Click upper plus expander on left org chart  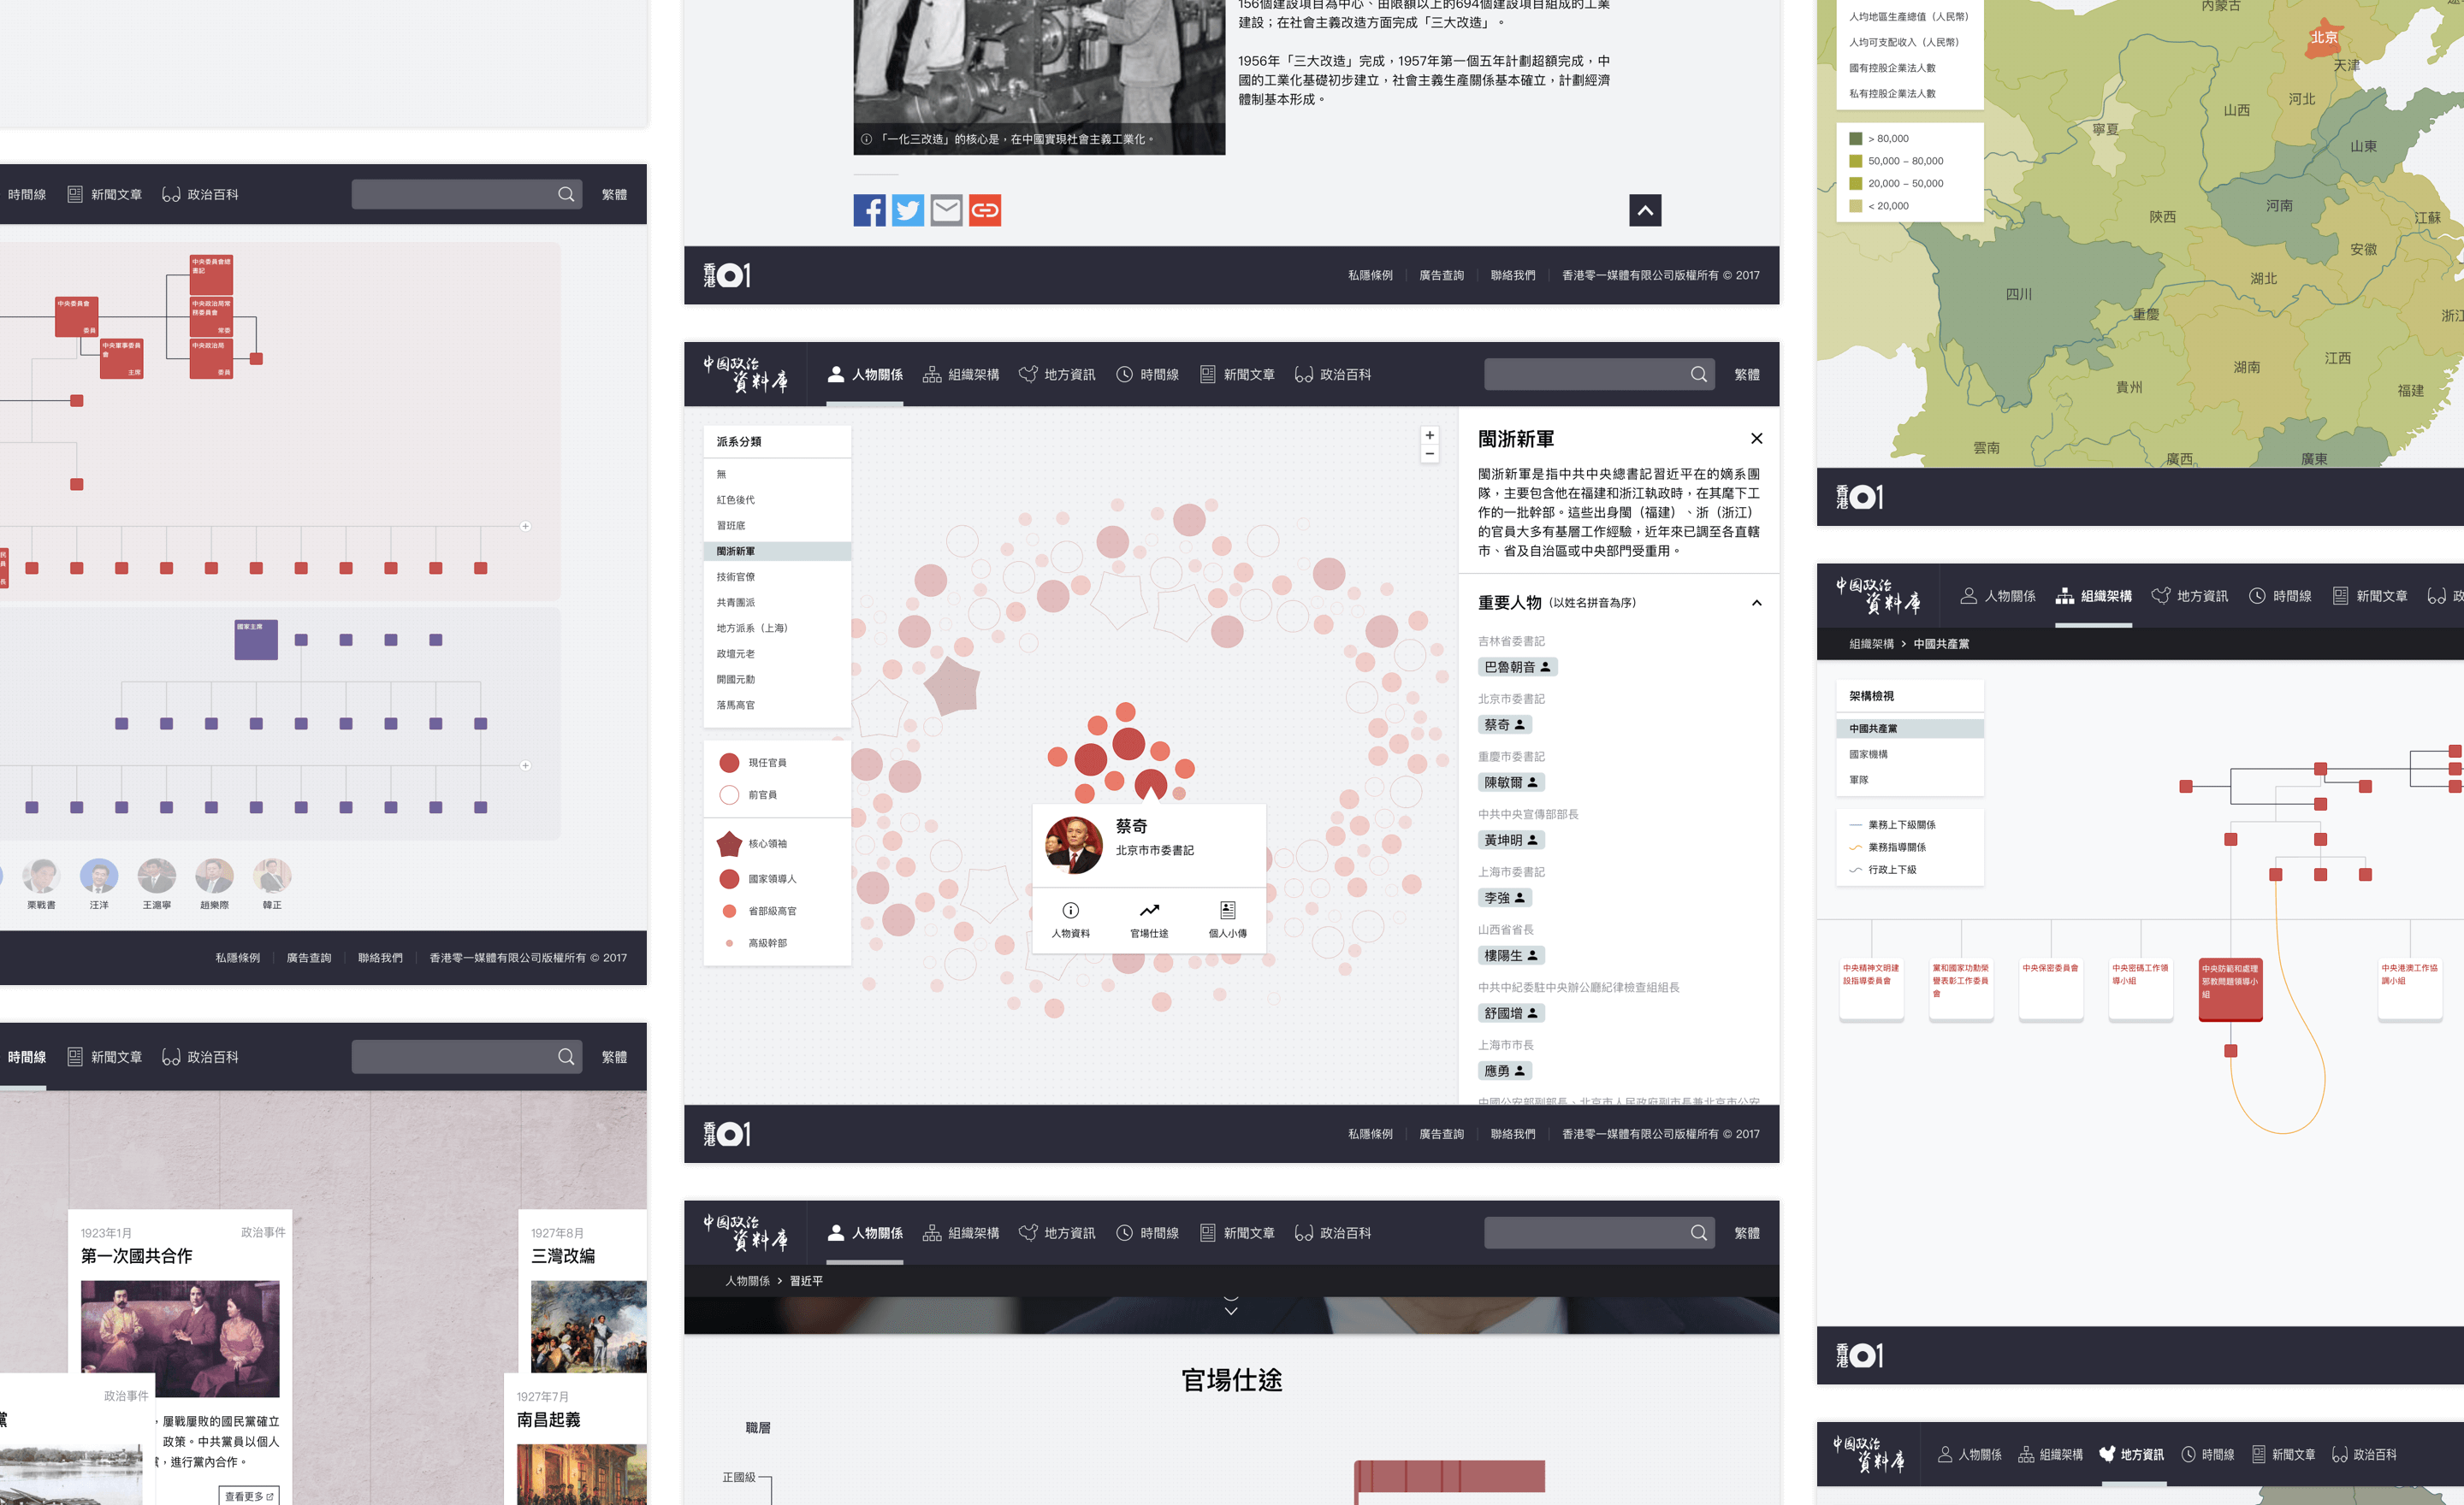click(x=525, y=527)
